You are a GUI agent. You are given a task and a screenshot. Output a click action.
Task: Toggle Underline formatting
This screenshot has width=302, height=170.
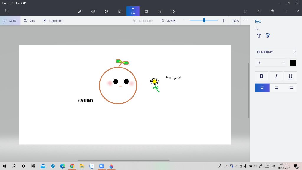[x=290, y=76]
